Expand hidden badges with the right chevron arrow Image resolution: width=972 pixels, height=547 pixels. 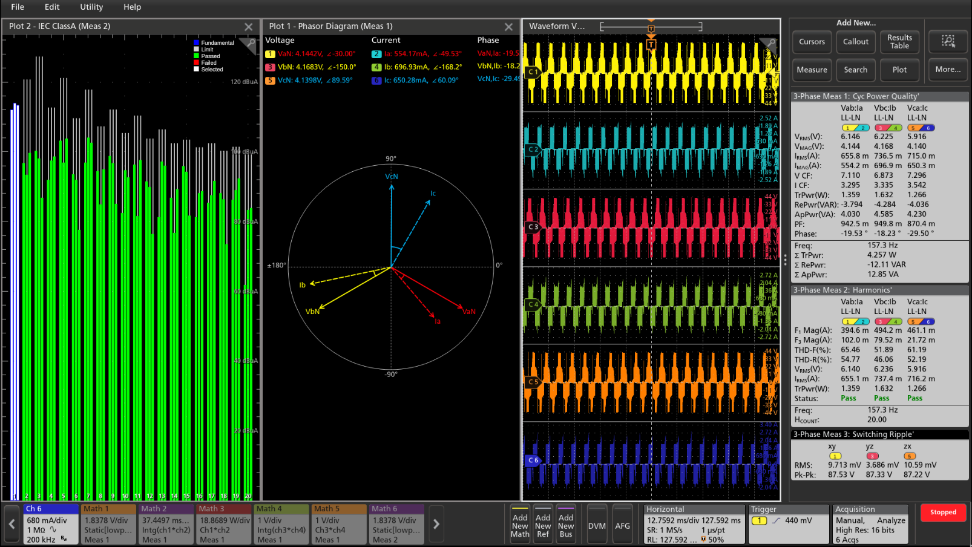(x=436, y=524)
